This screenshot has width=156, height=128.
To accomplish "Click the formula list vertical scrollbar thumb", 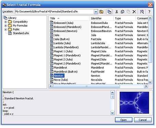I will point(150,41).
